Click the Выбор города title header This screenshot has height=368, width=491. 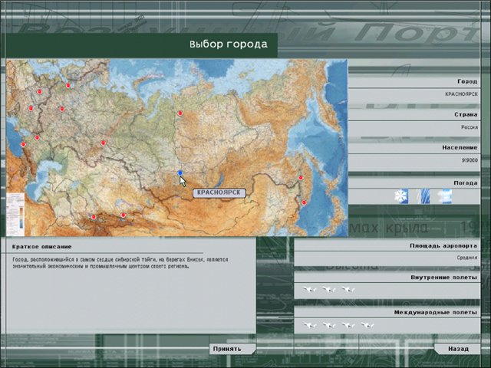tap(228, 44)
